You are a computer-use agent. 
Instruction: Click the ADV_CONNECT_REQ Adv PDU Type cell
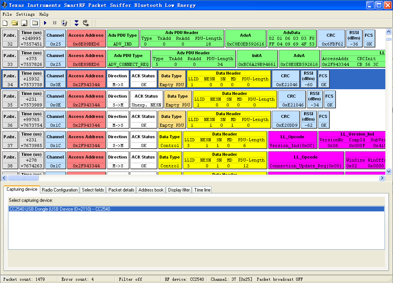[x=128, y=59]
